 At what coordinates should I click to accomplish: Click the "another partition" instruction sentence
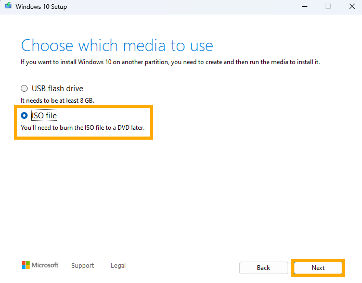[170, 62]
